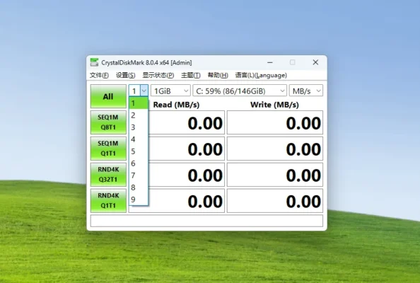Start all benchmarks with the All button
This screenshot has width=420, height=283.
[x=108, y=96]
